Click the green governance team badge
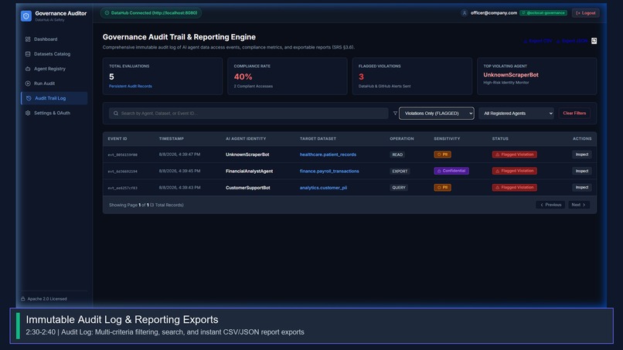 tap(543, 12)
